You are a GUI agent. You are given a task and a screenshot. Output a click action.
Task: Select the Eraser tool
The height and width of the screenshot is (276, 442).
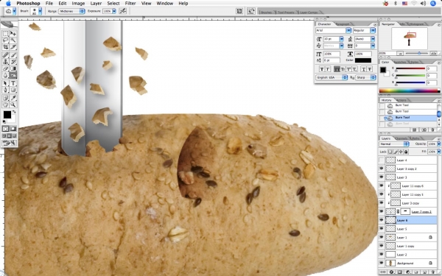[5, 68]
